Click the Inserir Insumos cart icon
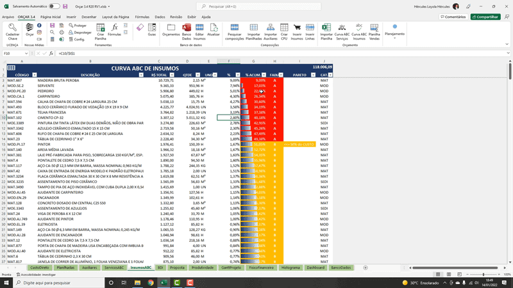The height and width of the screenshot is (288, 513). [297, 28]
